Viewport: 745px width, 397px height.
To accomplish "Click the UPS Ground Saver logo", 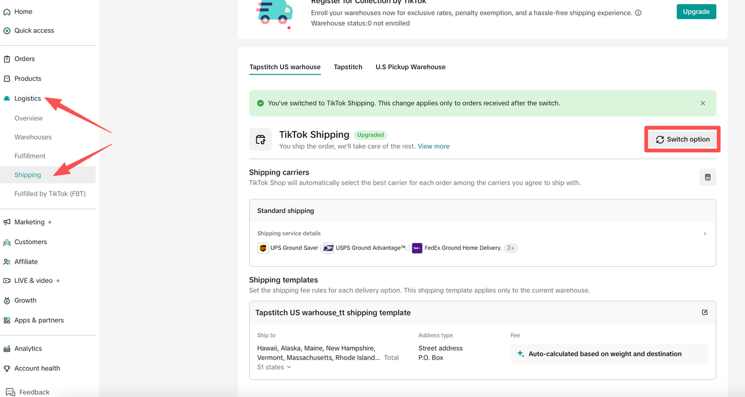I will click(x=262, y=248).
